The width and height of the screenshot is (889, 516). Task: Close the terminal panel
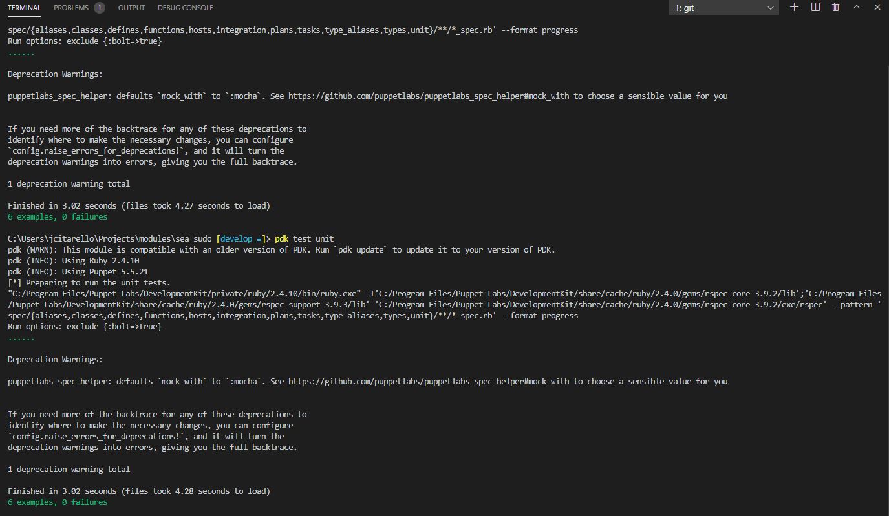[x=877, y=7]
